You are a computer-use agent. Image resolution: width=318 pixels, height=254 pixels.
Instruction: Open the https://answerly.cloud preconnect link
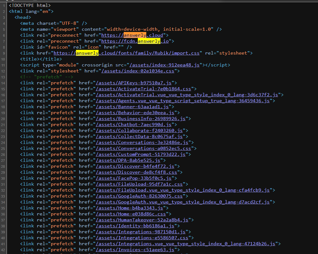coord(132,35)
